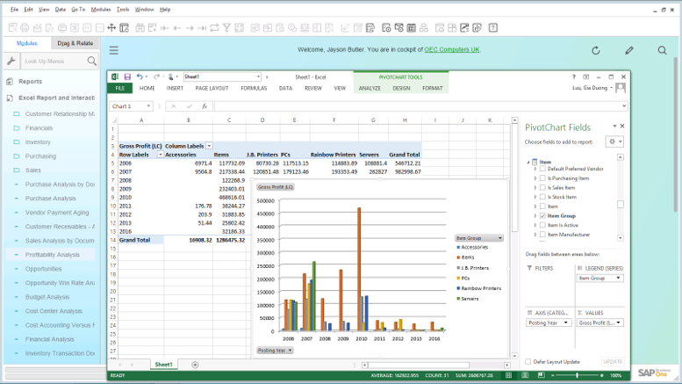Switch to the Drag & Relate tab
The width and height of the screenshot is (682, 384).
tap(75, 42)
